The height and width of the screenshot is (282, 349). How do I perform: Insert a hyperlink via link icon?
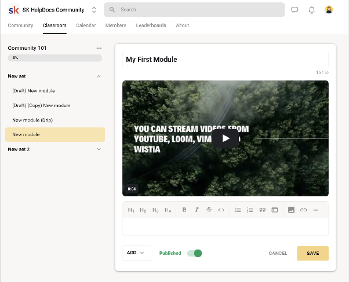pos(303,210)
